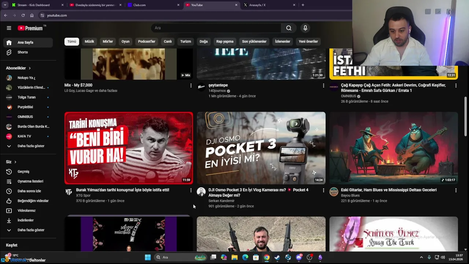Select the Oyun filter chip

pyautogui.click(x=125, y=41)
